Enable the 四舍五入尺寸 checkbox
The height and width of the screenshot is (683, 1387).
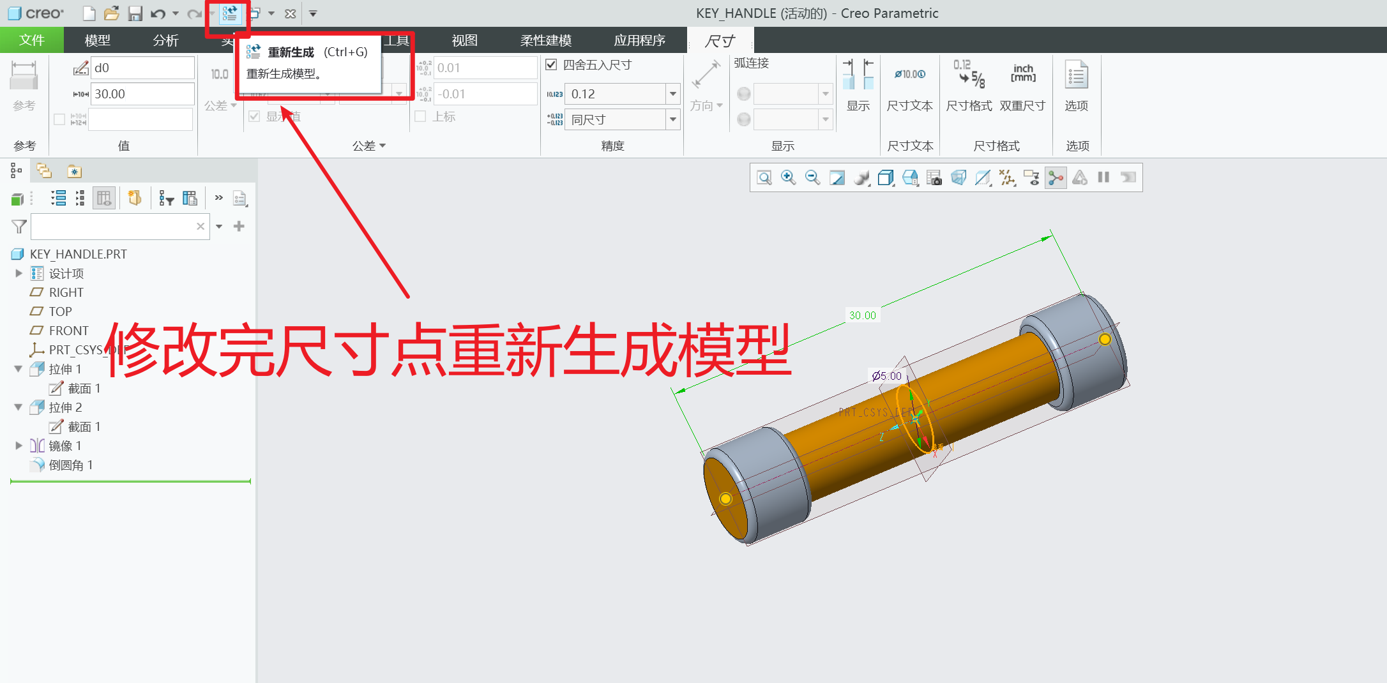[x=551, y=64]
